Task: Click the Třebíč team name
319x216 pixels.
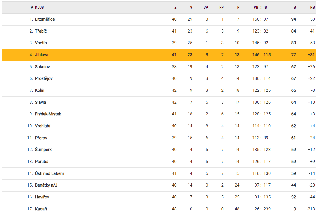Action: (41, 31)
